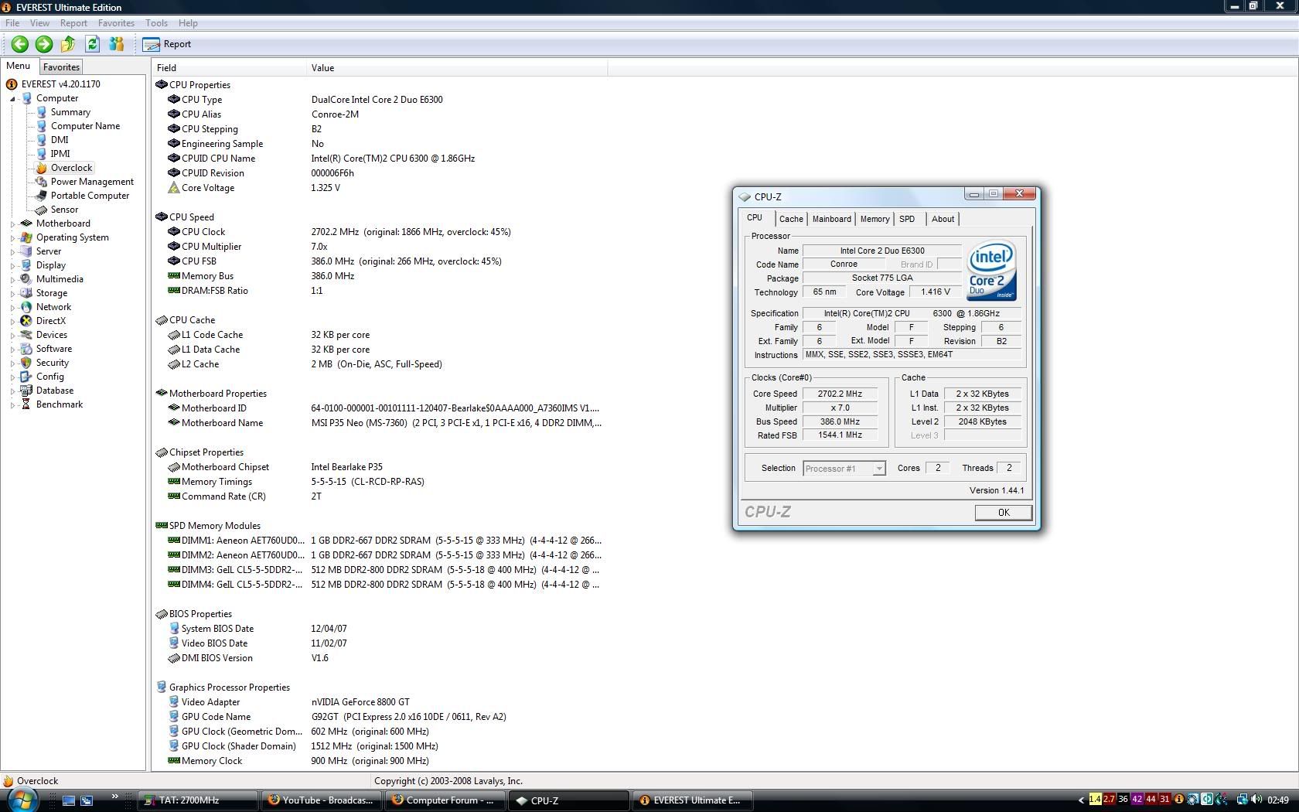Screen dimensions: 1299x812
Task: Select Portable Computer tree item
Action: coord(90,196)
